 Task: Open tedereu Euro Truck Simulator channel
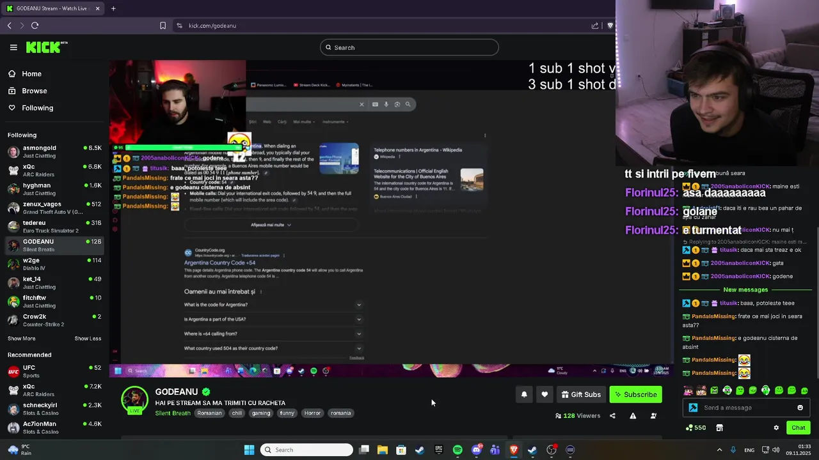(x=54, y=226)
